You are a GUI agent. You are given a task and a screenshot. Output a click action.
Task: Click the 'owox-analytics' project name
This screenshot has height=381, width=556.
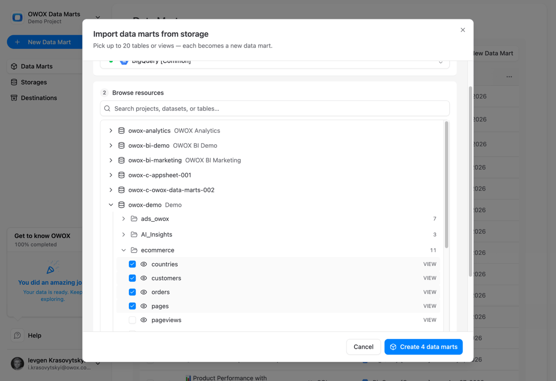point(149,131)
